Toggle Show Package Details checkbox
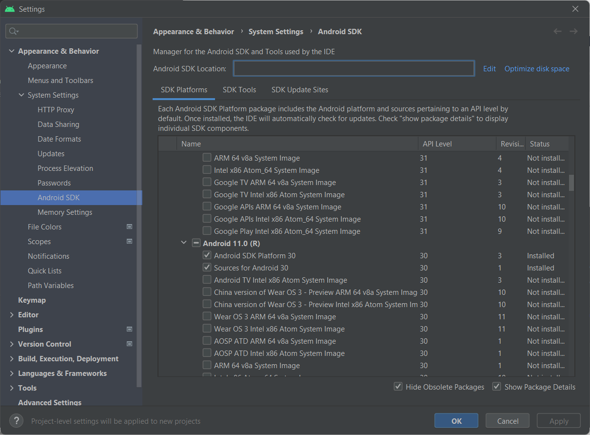The width and height of the screenshot is (590, 435). [x=496, y=387]
